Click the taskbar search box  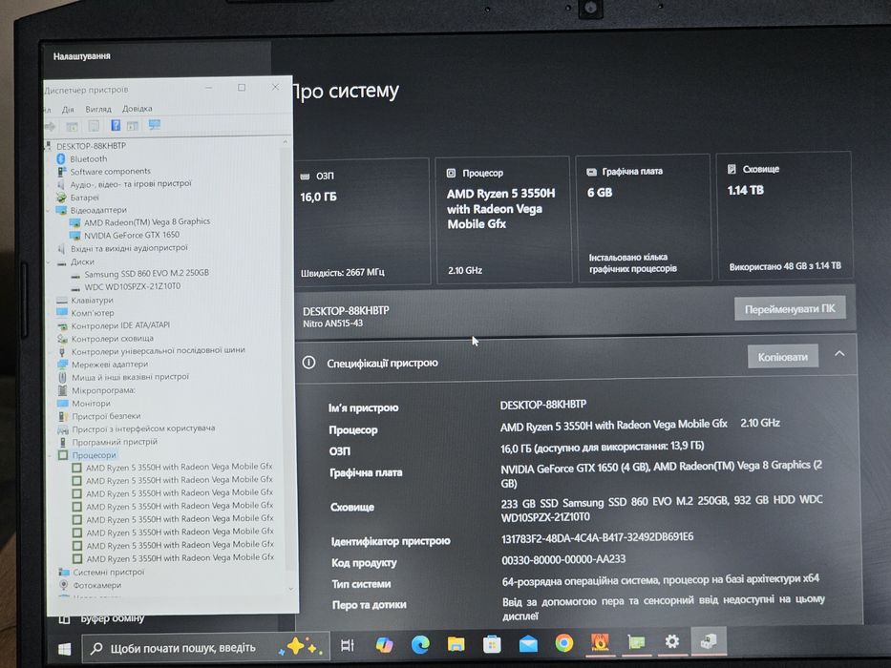205,648
